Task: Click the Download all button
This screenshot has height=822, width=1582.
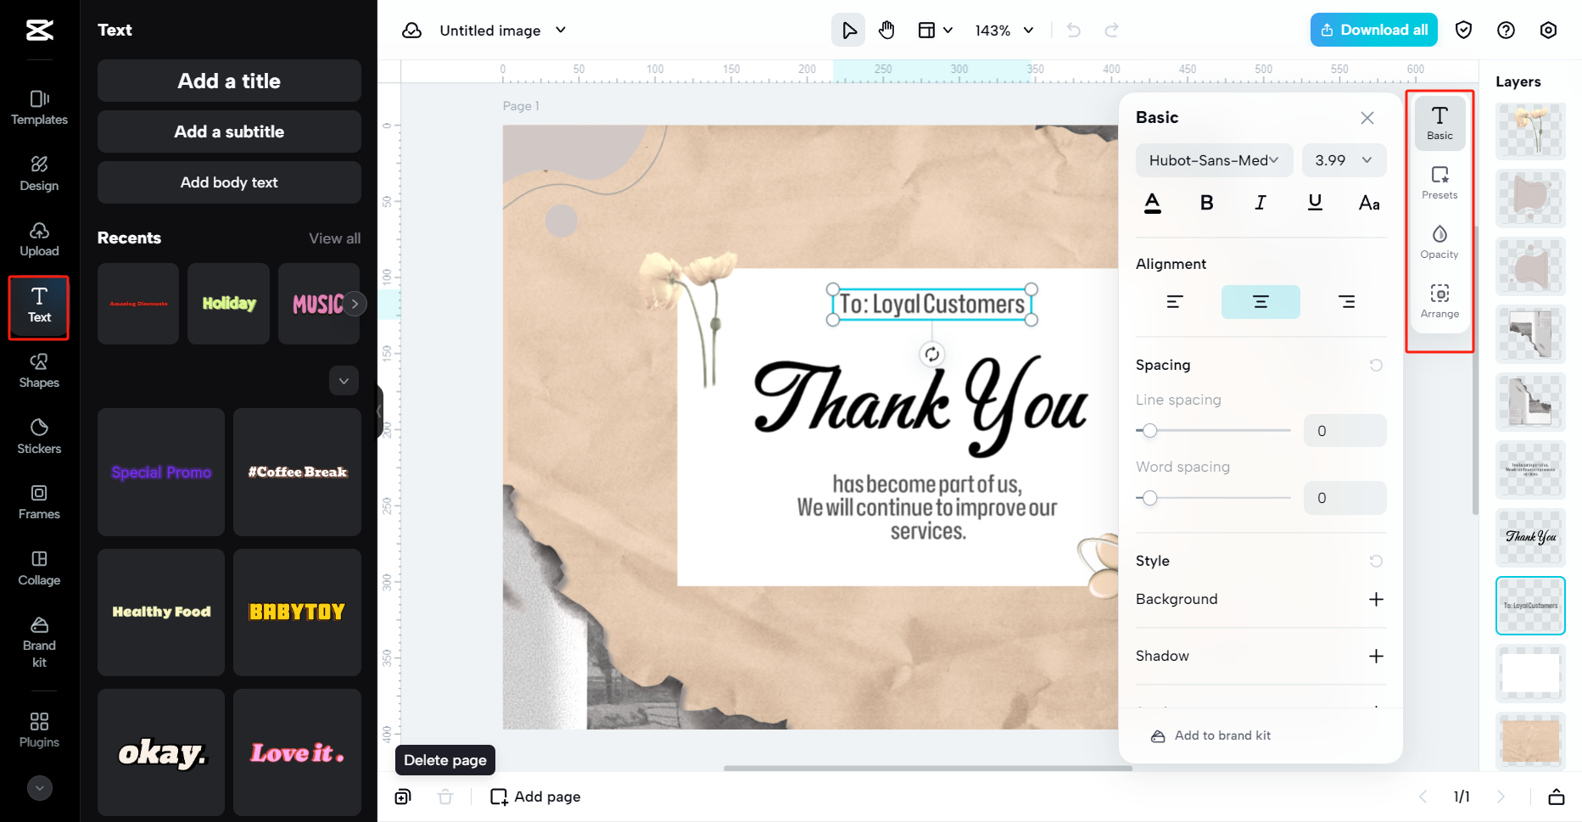Action: coord(1372,30)
